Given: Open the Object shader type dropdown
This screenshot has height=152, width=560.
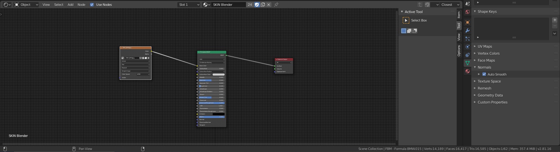Looking at the screenshot, I should coord(26,5).
